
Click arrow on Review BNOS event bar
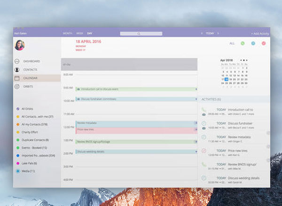pyautogui.click(x=196, y=142)
